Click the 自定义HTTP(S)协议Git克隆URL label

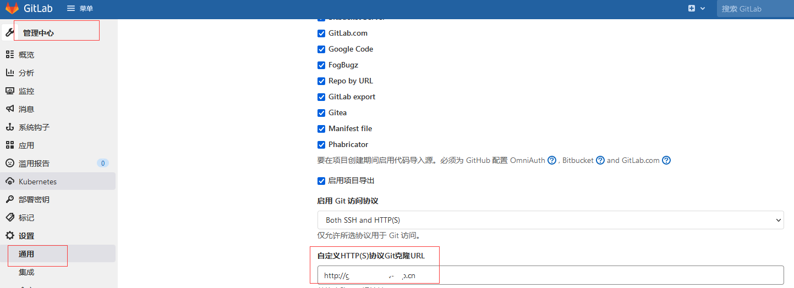tap(371, 256)
